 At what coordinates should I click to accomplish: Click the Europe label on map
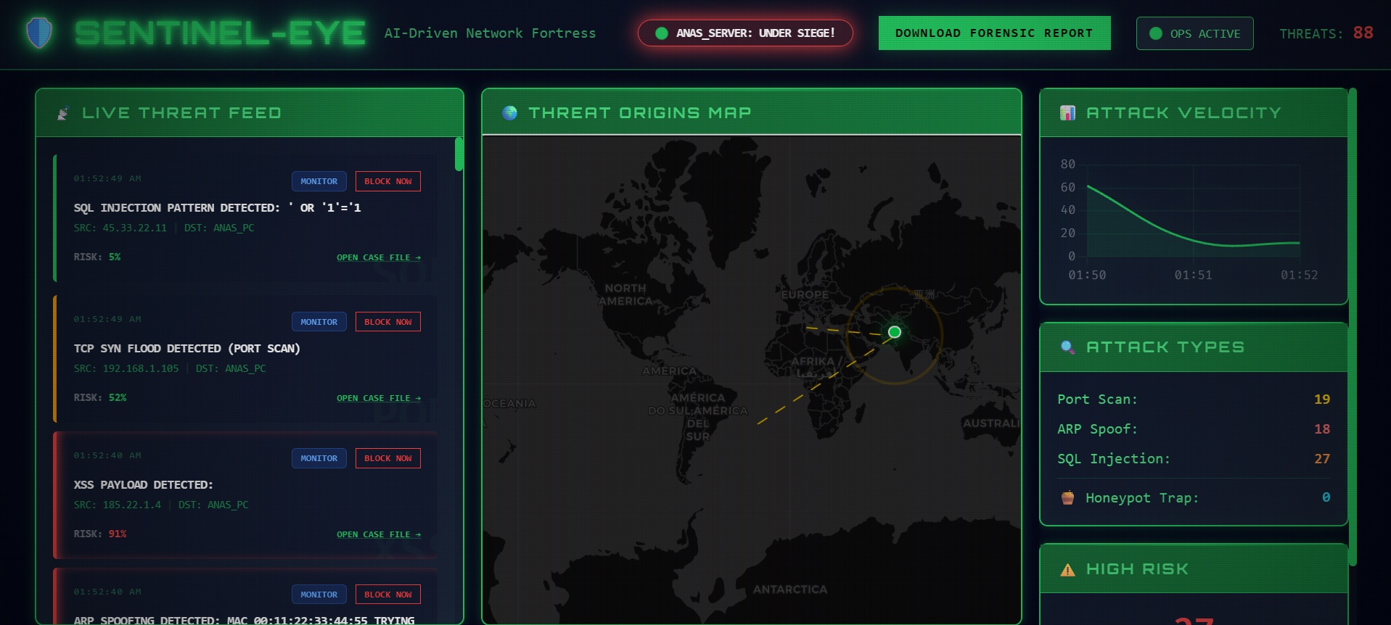point(805,295)
